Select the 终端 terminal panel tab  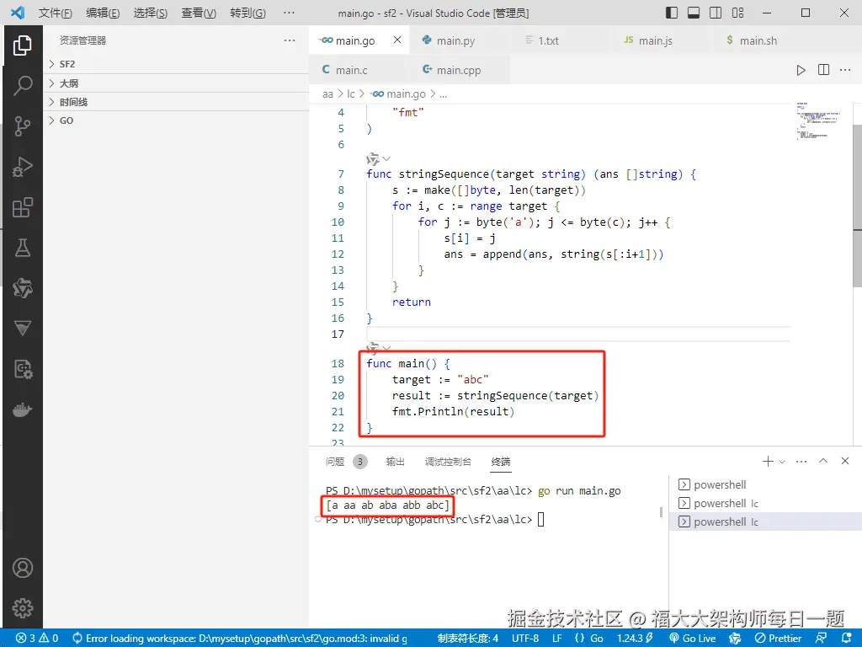pyautogui.click(x=501, y=462)
